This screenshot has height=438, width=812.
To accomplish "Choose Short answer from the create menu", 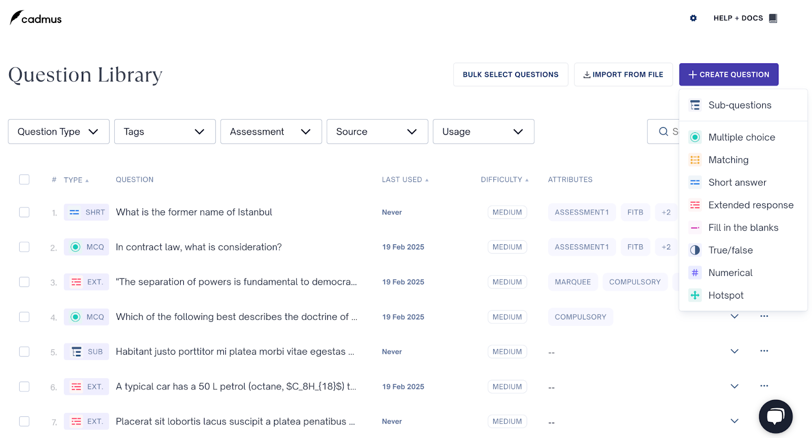I will (x=743, y=182).
